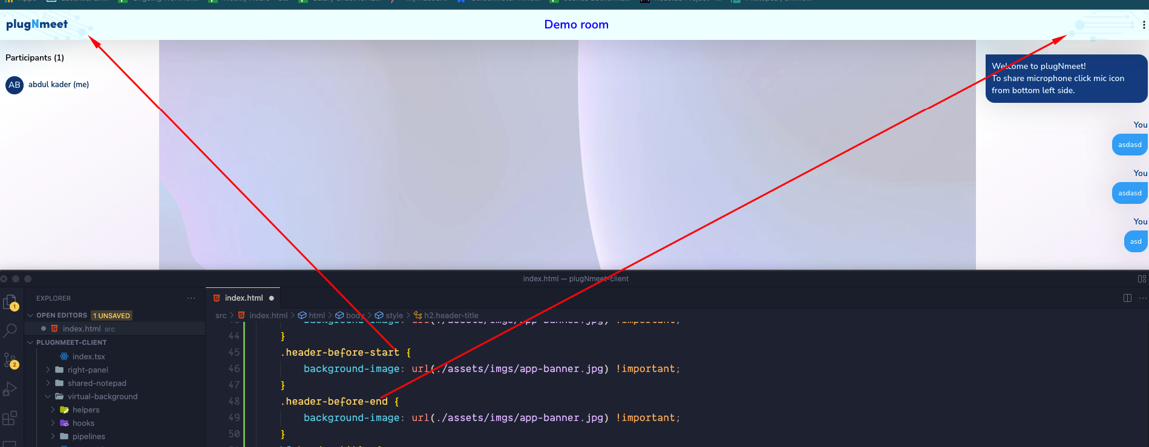Click the EXPLORER panel title
The image size is (1149, 447).
click(x=53, y=298)
